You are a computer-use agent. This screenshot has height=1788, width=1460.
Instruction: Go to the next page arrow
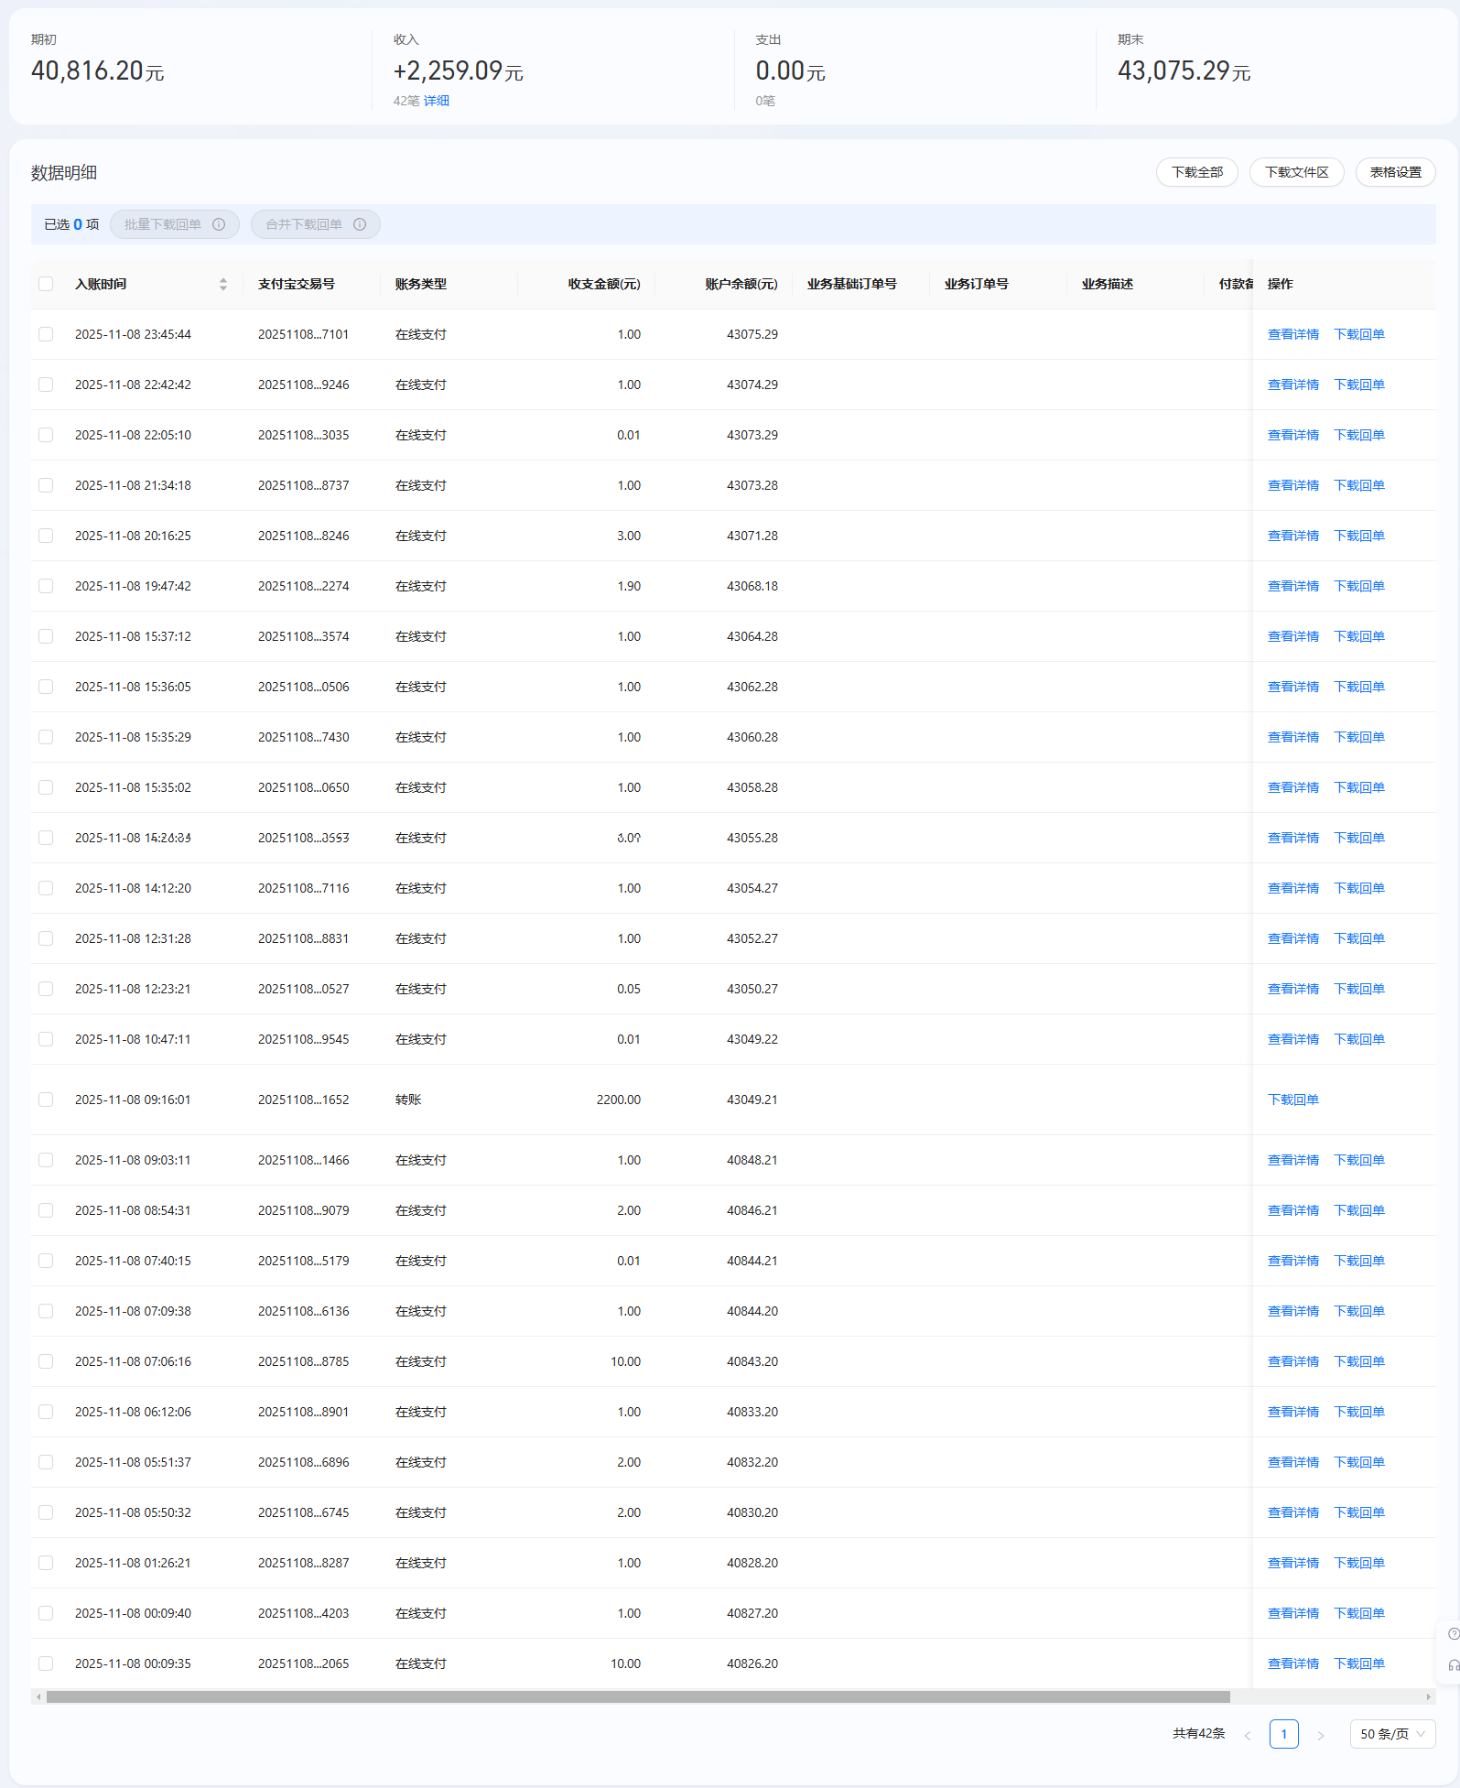click(1320, 1735)
